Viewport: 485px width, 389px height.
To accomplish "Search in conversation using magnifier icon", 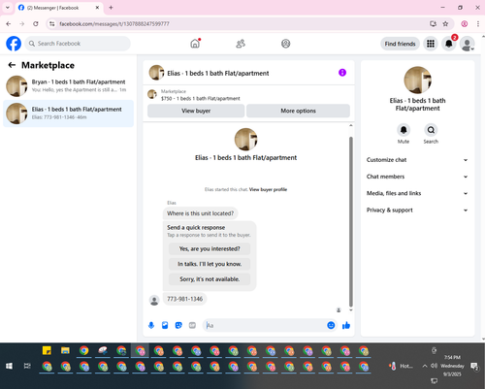I will point(431,130).
